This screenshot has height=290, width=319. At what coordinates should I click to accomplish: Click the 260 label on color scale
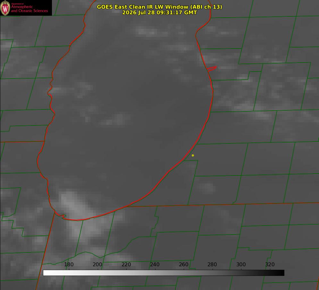[x=183, y=264]
